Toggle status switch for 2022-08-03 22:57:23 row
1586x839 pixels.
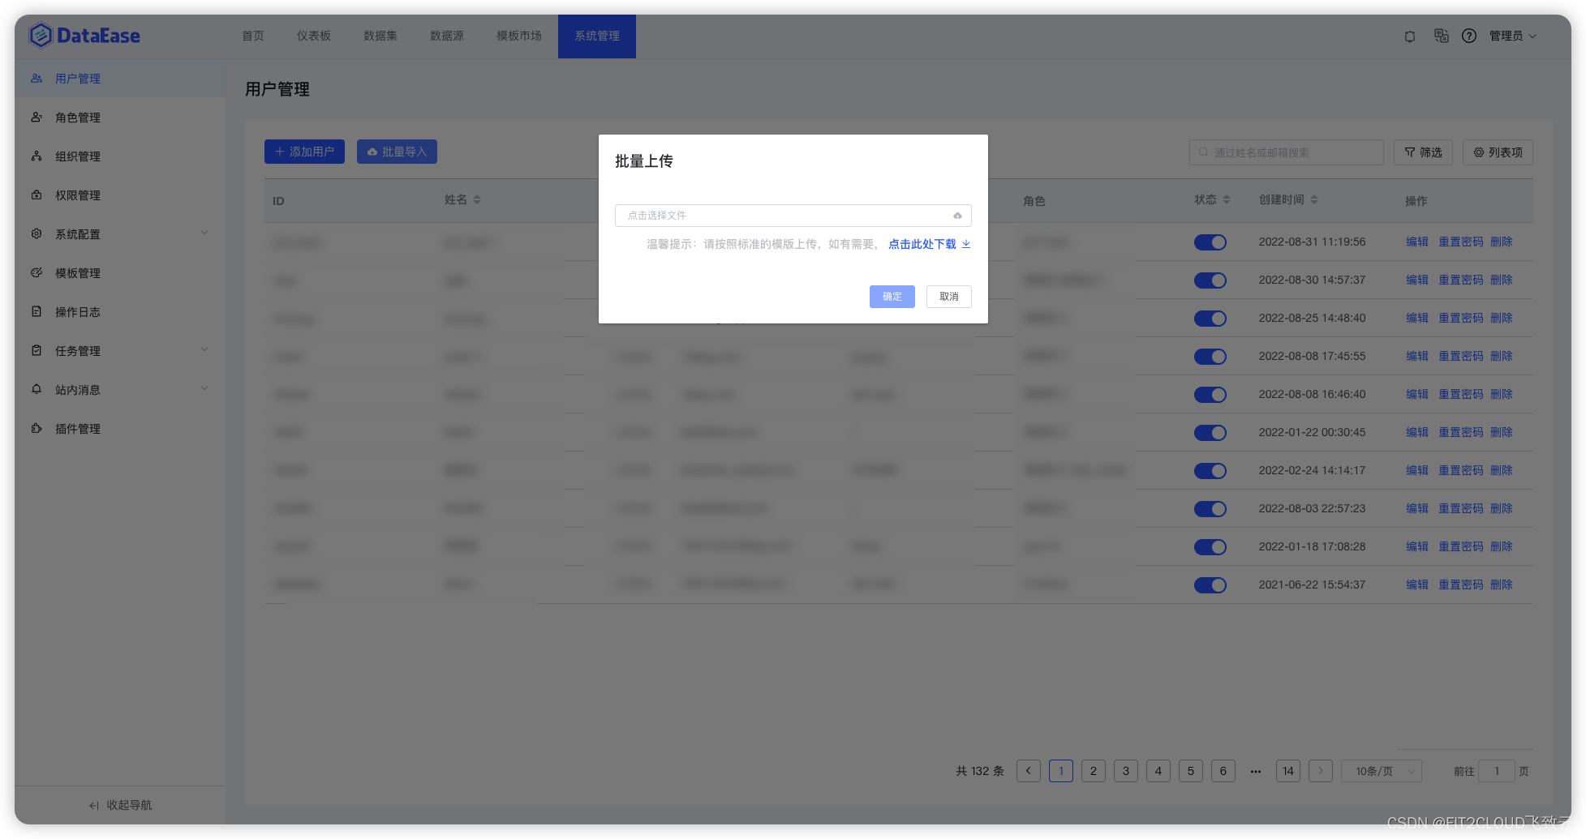click(1210, 509)
